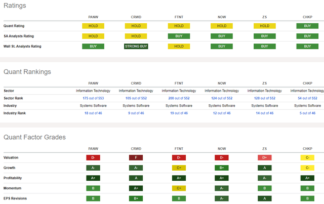Click ZS EPS Revisions grade A badge
This screenshot has height=204, width=324.
click(x=265, y=198)
